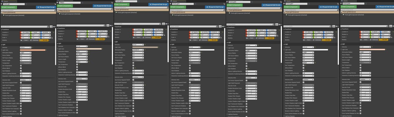Viewport: 394px width, 117px height.
Task: Click Add Component in PointLight panel
Action: [9, 7]
